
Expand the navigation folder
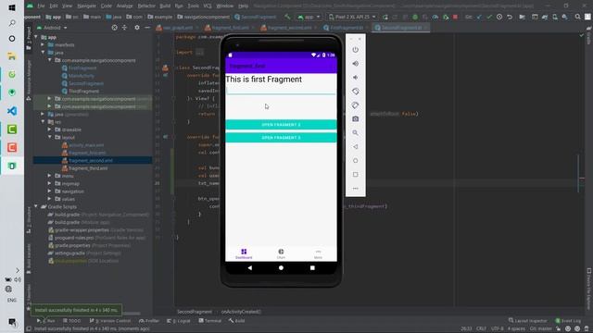coord(49,191)
